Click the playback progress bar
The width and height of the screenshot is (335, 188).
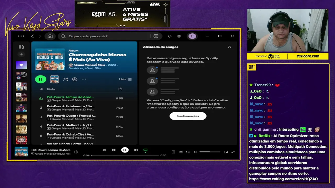click(125, 155)
